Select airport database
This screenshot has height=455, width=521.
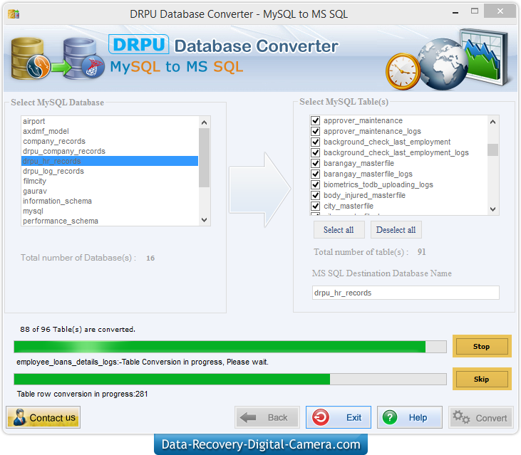110,121
